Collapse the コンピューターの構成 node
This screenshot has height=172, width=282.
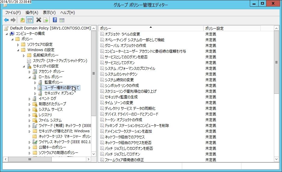point(7,34)
